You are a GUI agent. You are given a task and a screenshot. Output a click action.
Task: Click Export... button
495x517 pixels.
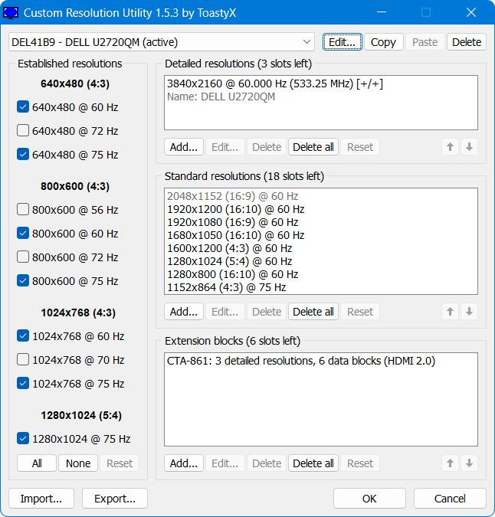(x=114, y=499)
